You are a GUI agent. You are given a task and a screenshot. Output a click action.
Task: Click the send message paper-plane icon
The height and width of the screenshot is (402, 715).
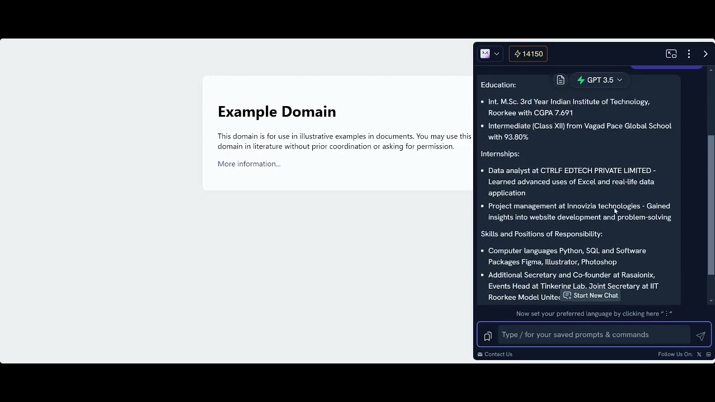(700, 336)
